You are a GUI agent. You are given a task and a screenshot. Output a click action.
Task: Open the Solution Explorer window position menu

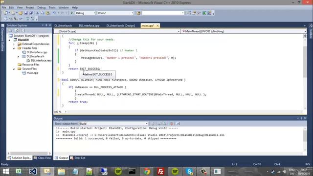pyautogui.click(x=43, y=25)
